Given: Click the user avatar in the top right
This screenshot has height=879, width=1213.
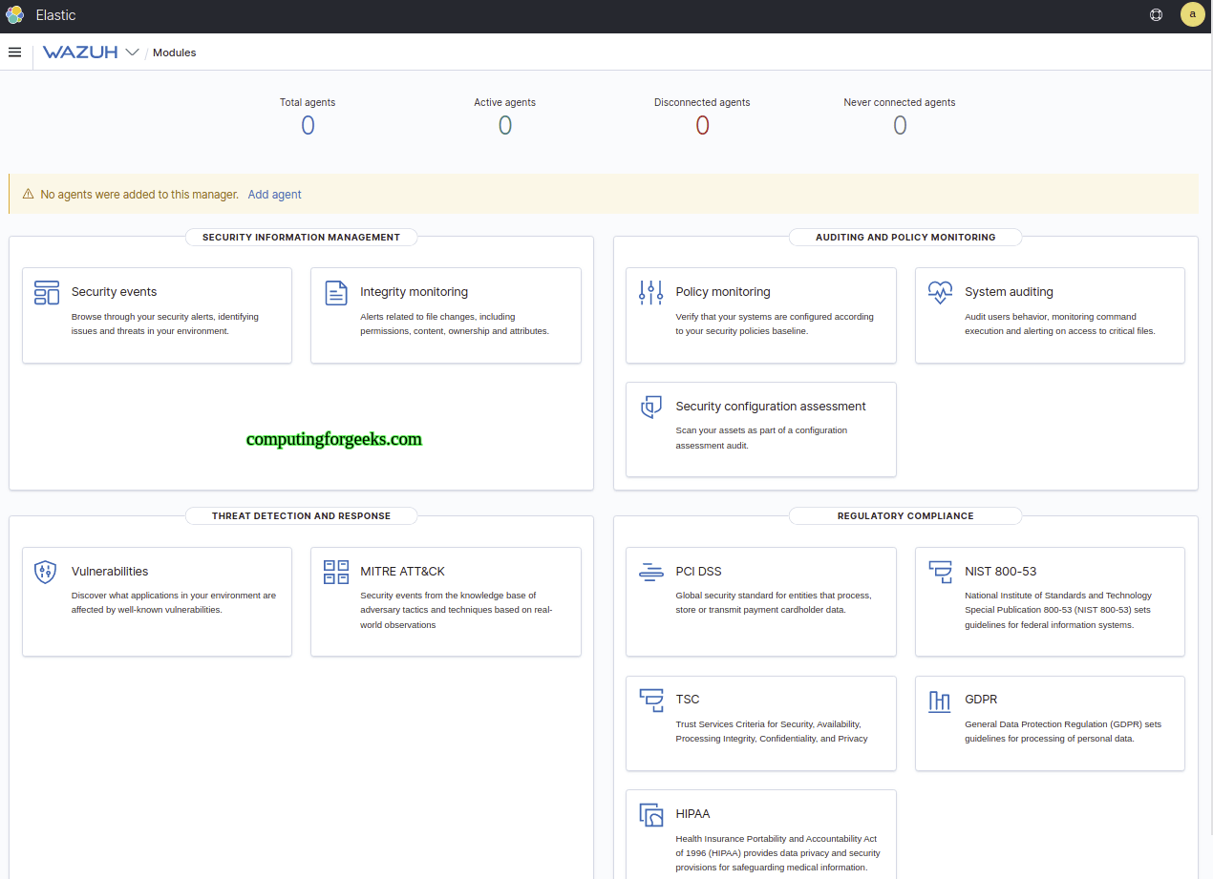Looking at the screenshot, I should pyautogui.click(x=1192, y=14).
